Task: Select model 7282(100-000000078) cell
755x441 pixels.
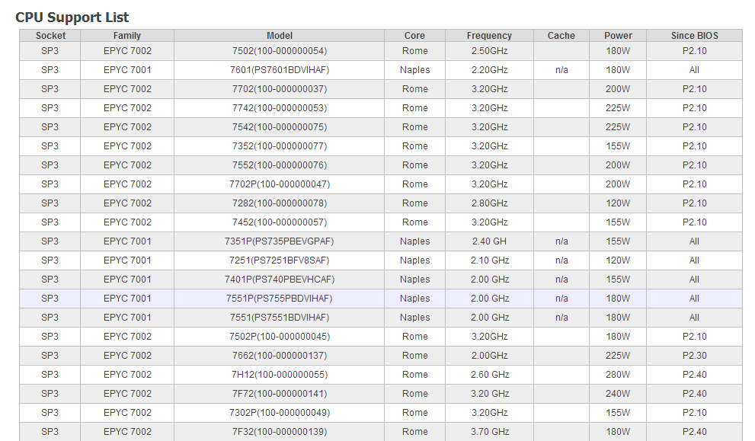Action: click(280, 203)
